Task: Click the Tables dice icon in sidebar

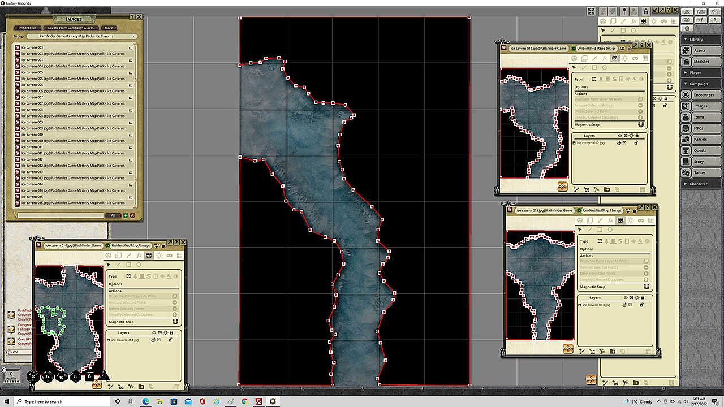Action: 686,172
